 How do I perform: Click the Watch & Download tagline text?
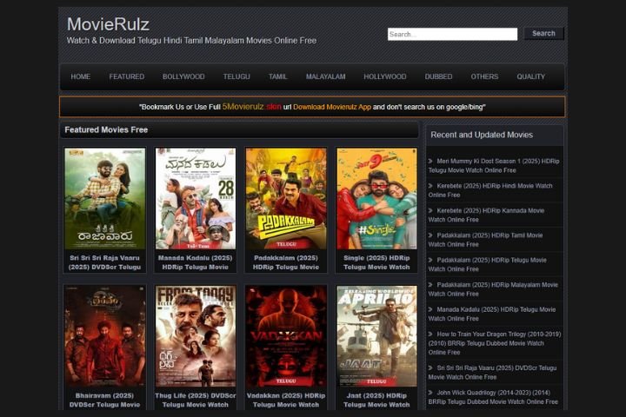pos(191,40)
